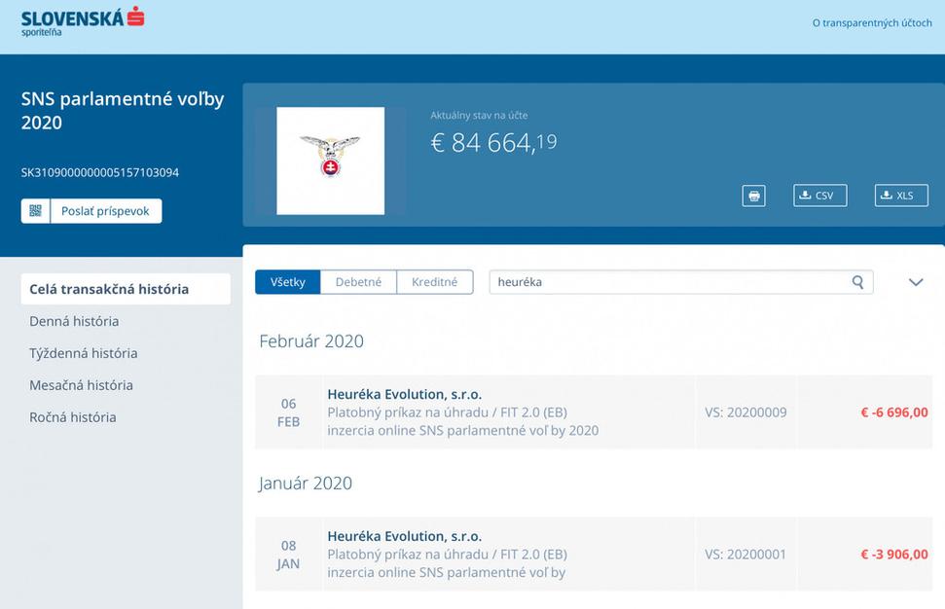Select the Všetky filter tab

click(x=287, y=282)
